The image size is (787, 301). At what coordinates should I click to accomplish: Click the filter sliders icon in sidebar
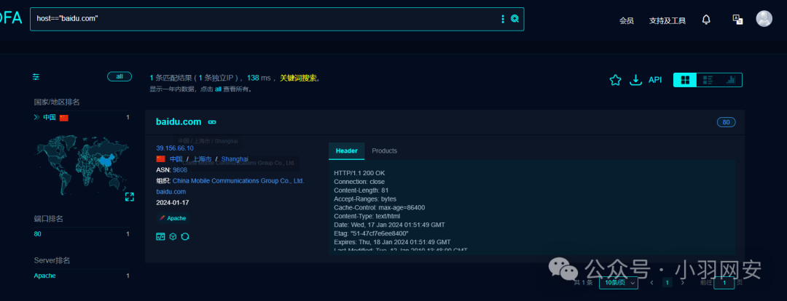pos(36,76)
